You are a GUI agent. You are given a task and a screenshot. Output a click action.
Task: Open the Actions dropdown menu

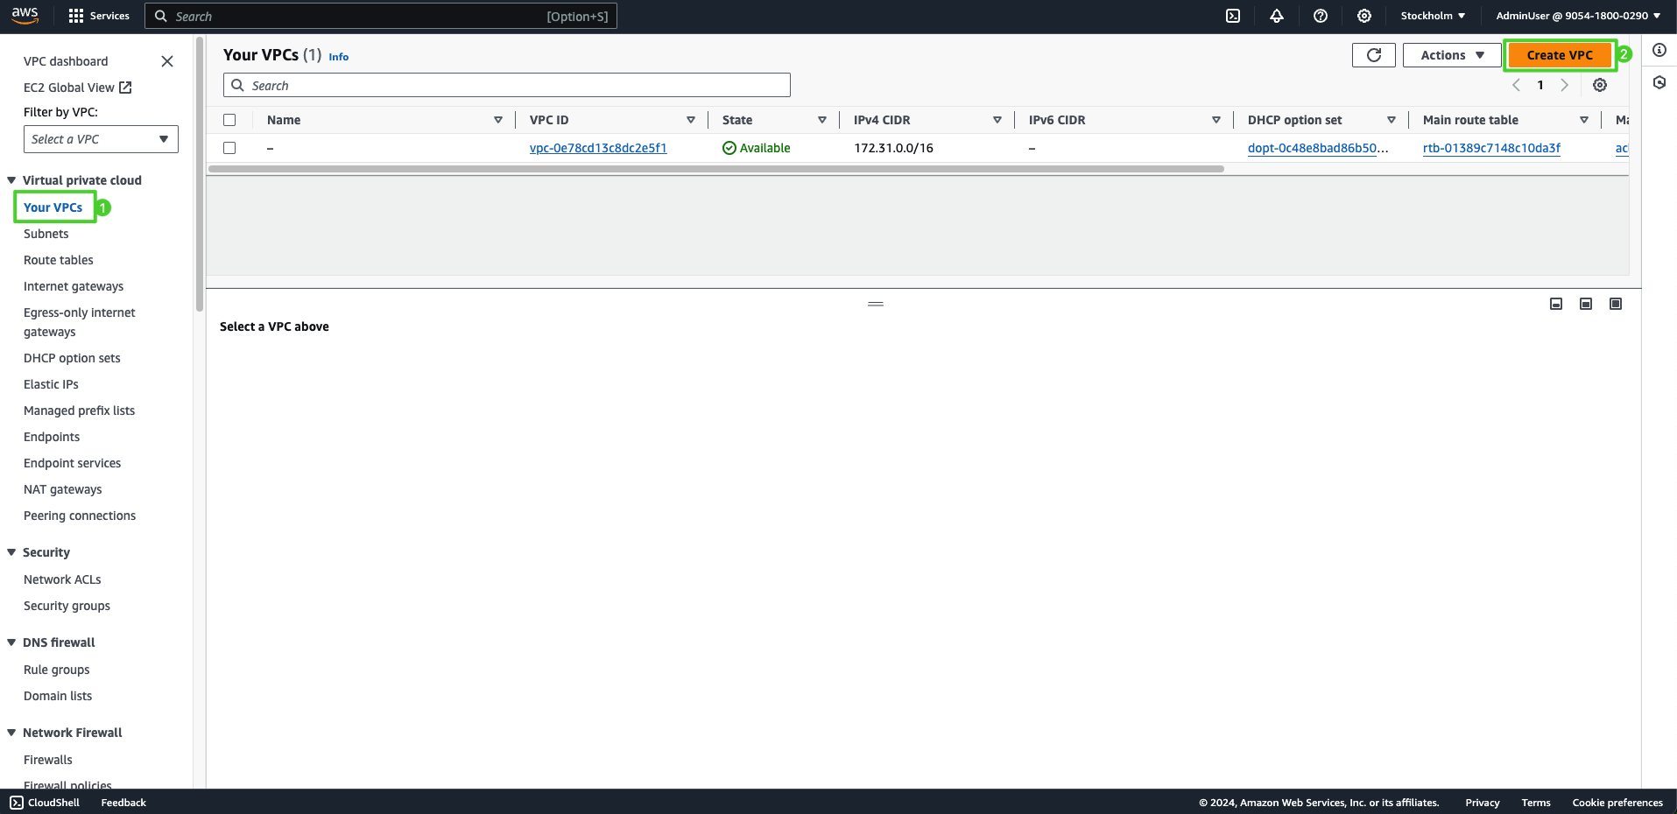(x=1452, y=55)
